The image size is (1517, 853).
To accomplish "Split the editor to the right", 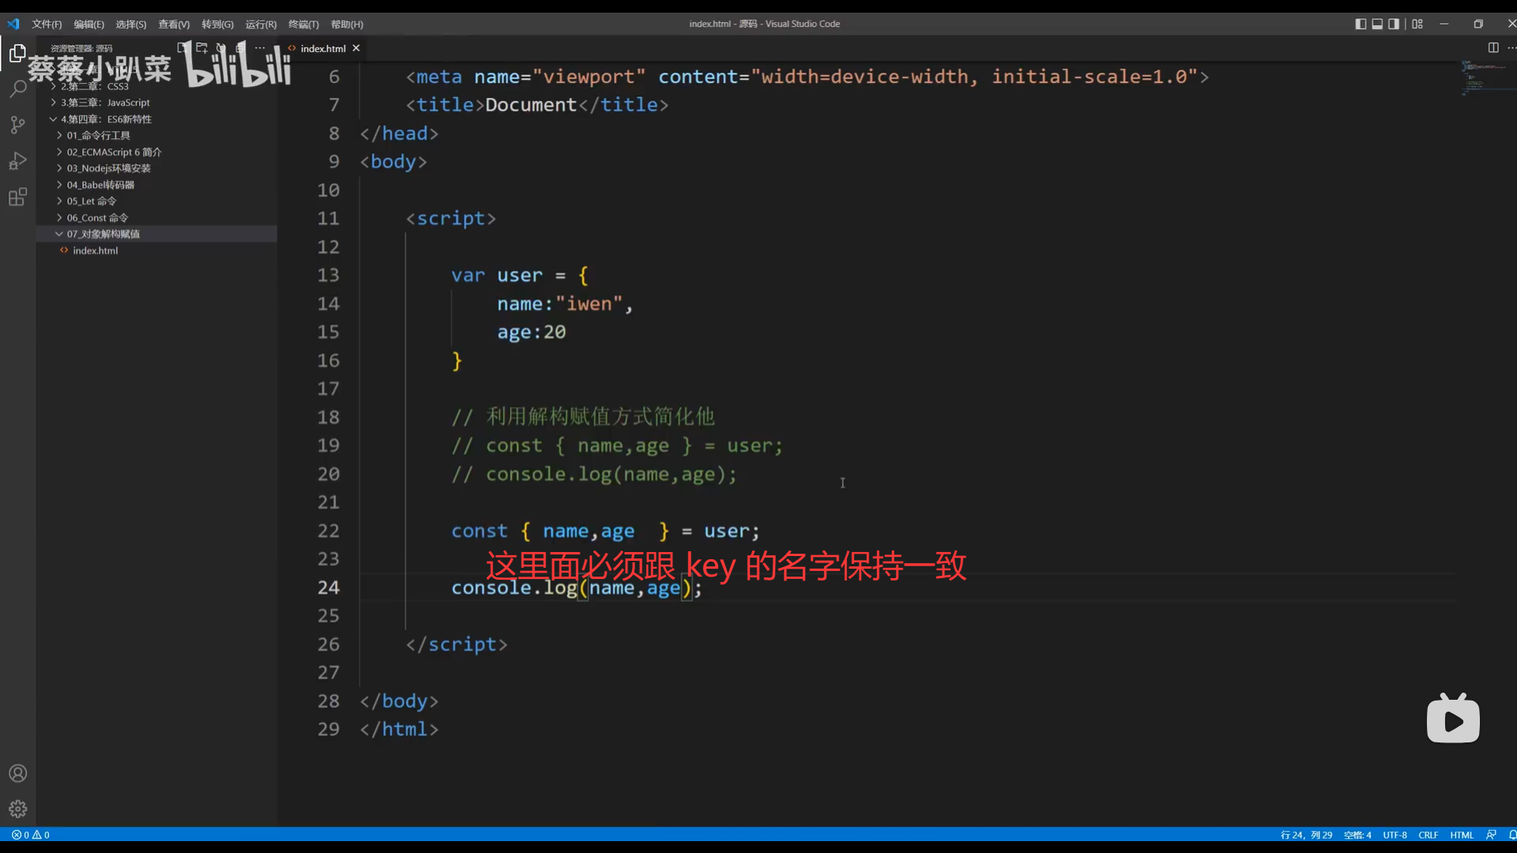I will point(1493,47).
